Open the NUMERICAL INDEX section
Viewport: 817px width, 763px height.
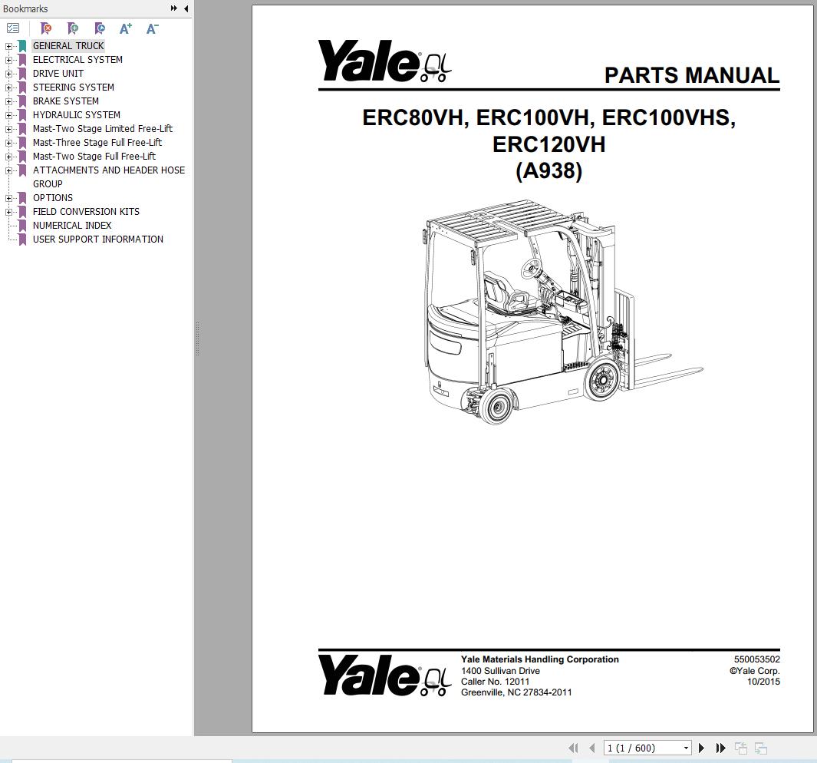coord(71,225)
